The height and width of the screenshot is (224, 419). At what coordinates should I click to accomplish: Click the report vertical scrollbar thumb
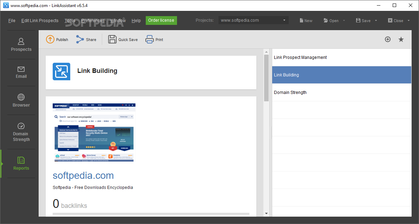[x=266, y=78]
